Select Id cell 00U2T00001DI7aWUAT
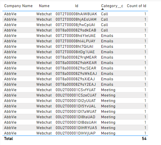 tap(76, 111)
